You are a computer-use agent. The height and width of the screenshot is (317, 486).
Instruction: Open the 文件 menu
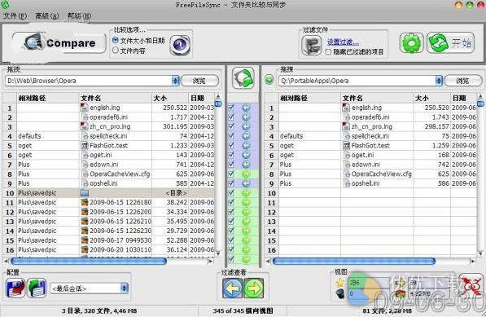[15, 15]
